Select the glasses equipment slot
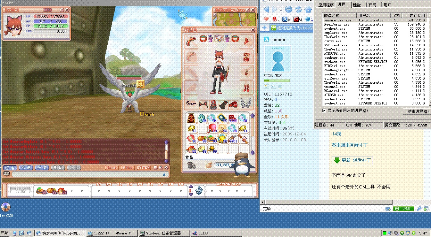The height and width of the screenshot is (237, 431). 191,103
